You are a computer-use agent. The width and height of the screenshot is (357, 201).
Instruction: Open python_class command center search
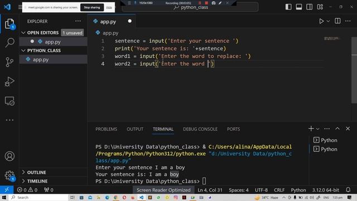(x=190, y=7)
